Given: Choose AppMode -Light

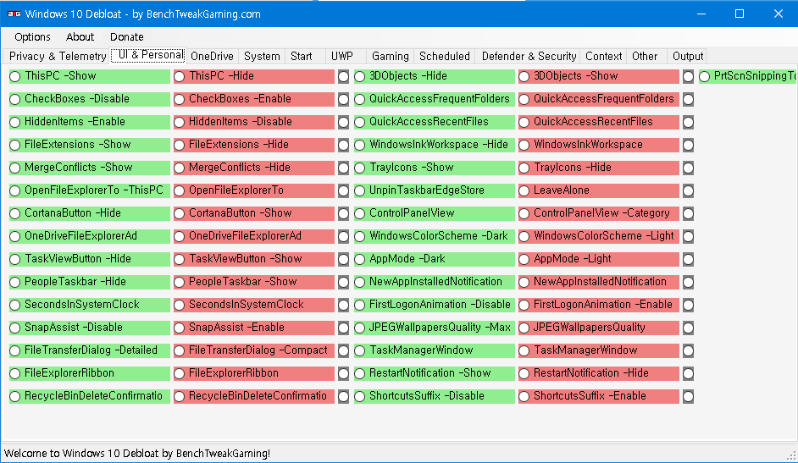Looking at the screenshot, I should pos(598,259).
